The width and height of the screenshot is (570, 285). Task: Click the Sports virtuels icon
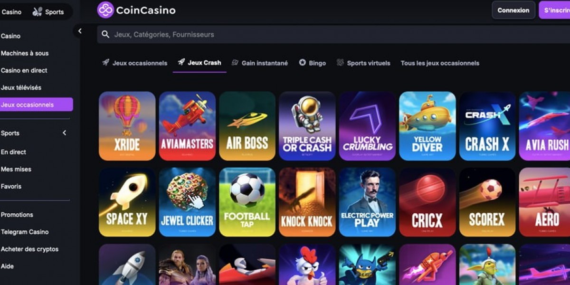(340, 63)
